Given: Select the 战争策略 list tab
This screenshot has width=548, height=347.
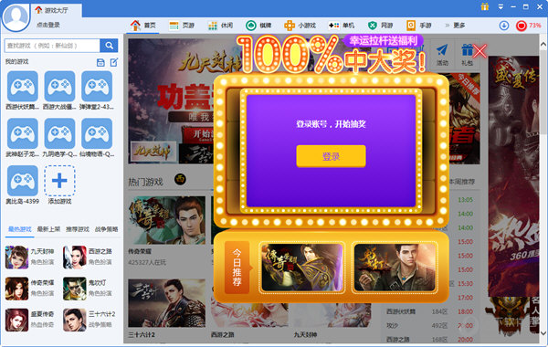Looking at the screenshot, I should tap(106, 229).
